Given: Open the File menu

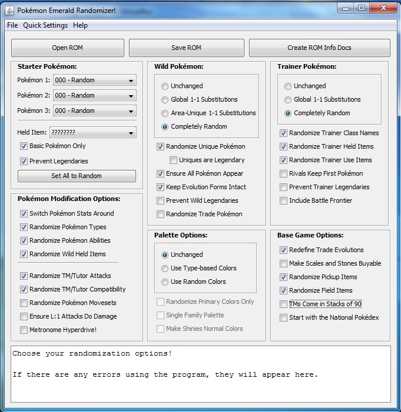Looking at the screenshot, I should pos(12,25).
